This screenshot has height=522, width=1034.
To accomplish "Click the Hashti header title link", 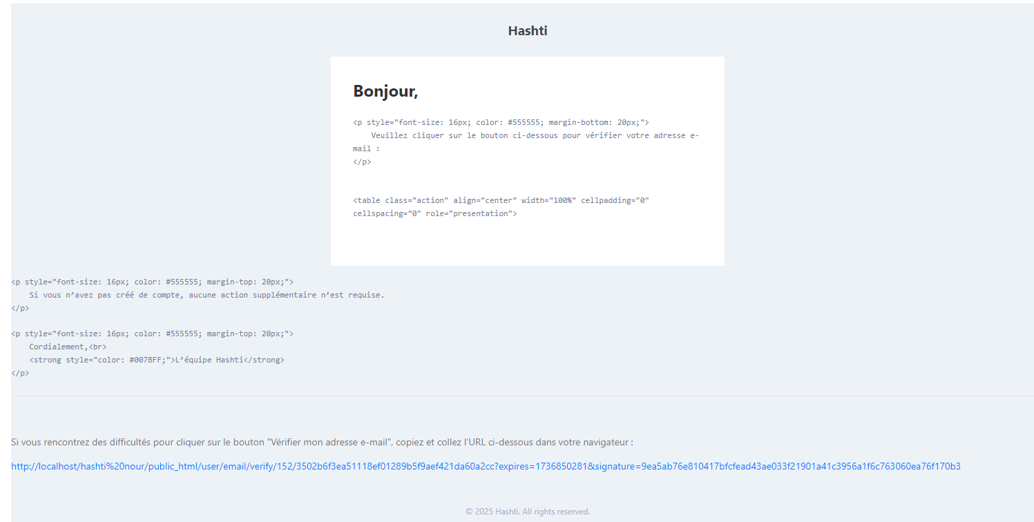I will click(527, 31).
